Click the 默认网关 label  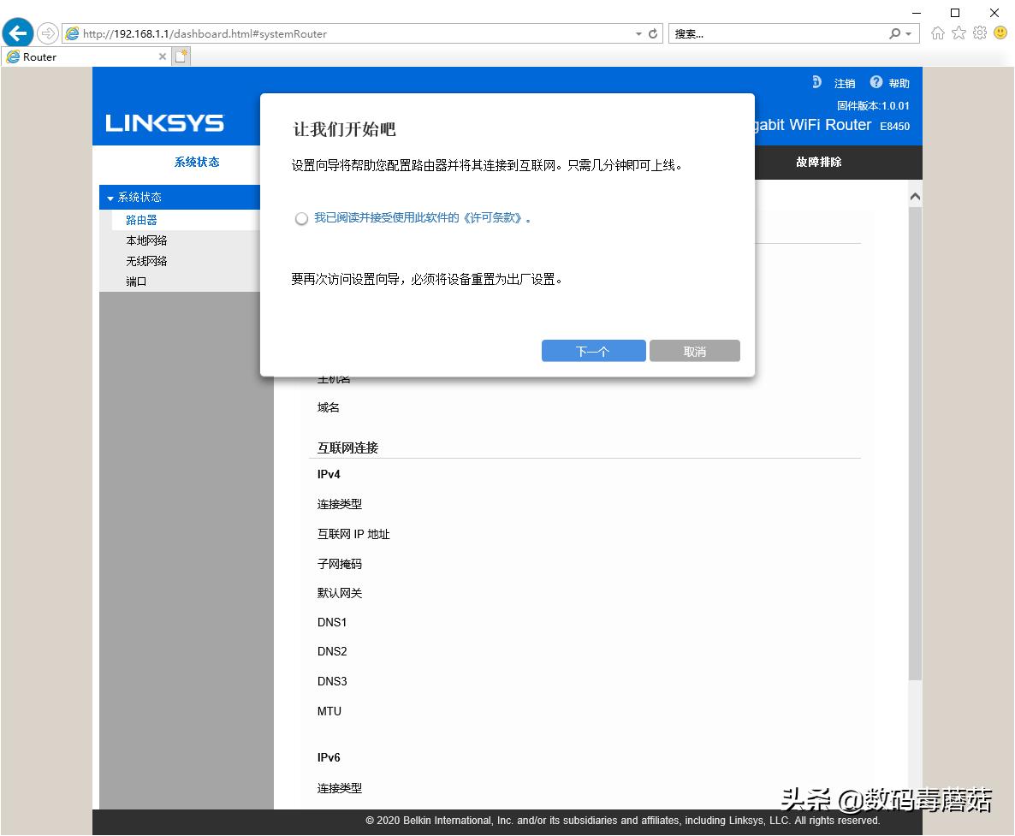point(339,593)
